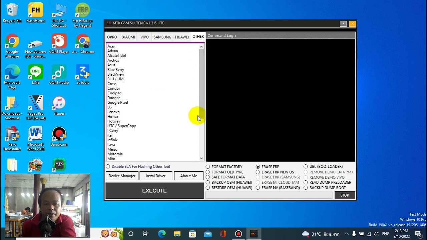427x240 pixels.
Task: Open iTunes desktop icon
Action: pyautogui.click(x=59, y=106)
